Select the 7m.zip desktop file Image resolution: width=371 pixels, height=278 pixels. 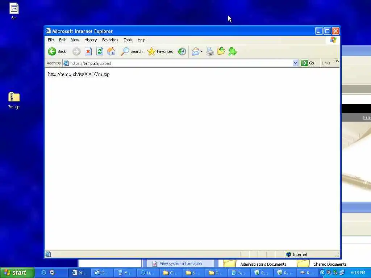(x=14, y=101)
